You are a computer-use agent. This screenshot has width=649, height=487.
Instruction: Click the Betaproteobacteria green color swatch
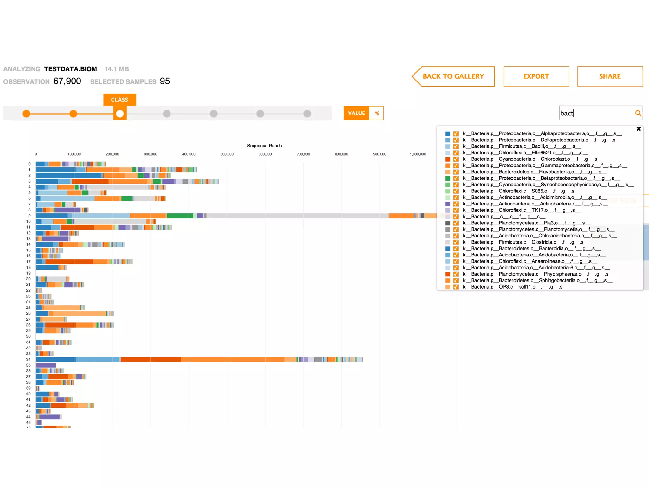448,179
